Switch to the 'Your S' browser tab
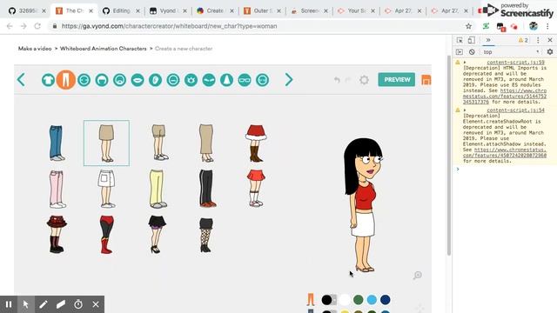Viewport: 557px width, 313px height. pos(356,11)
